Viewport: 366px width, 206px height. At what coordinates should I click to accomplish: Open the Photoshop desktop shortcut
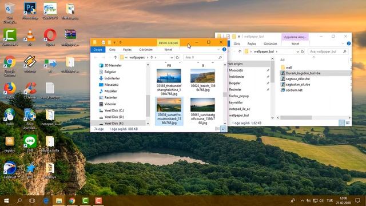point(30,11)
